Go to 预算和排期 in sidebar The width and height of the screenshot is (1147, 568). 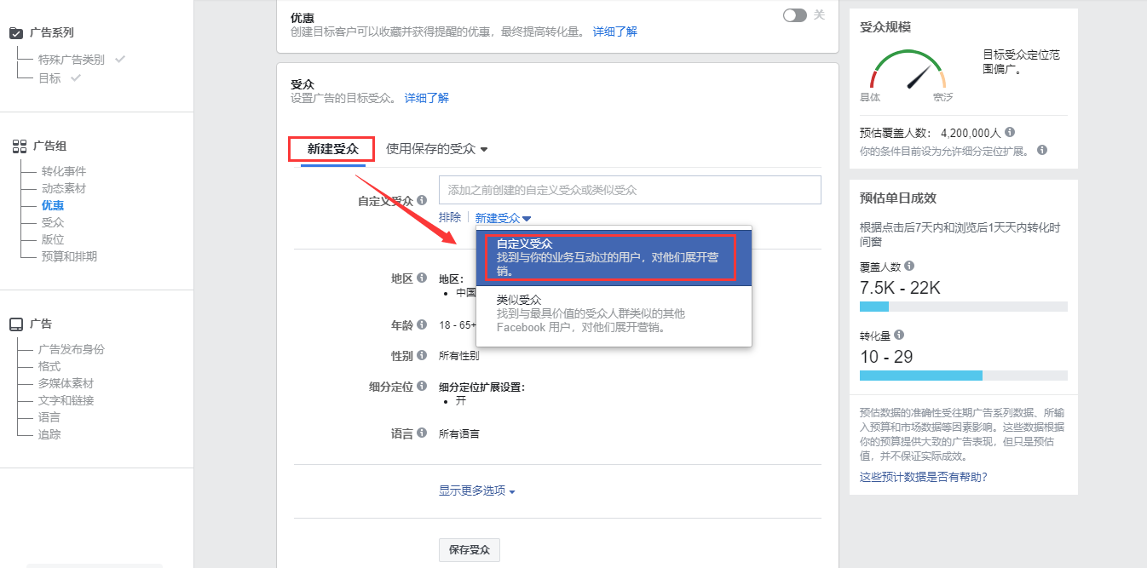69,256
